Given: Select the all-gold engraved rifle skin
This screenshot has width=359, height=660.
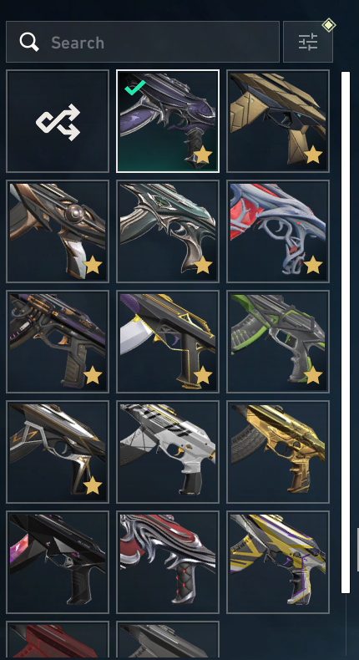Looking at the screenshot, I should coord(278,452).
